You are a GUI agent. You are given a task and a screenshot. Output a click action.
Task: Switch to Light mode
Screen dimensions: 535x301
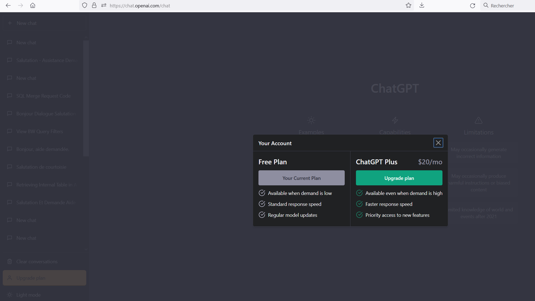pos(45,295)
